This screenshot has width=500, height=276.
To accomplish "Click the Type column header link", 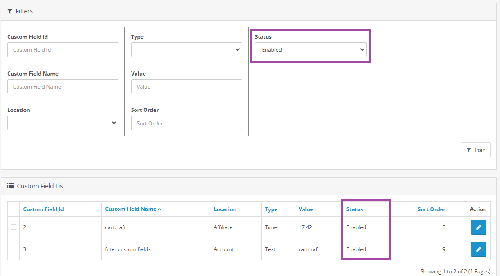I will coord(271,209).
